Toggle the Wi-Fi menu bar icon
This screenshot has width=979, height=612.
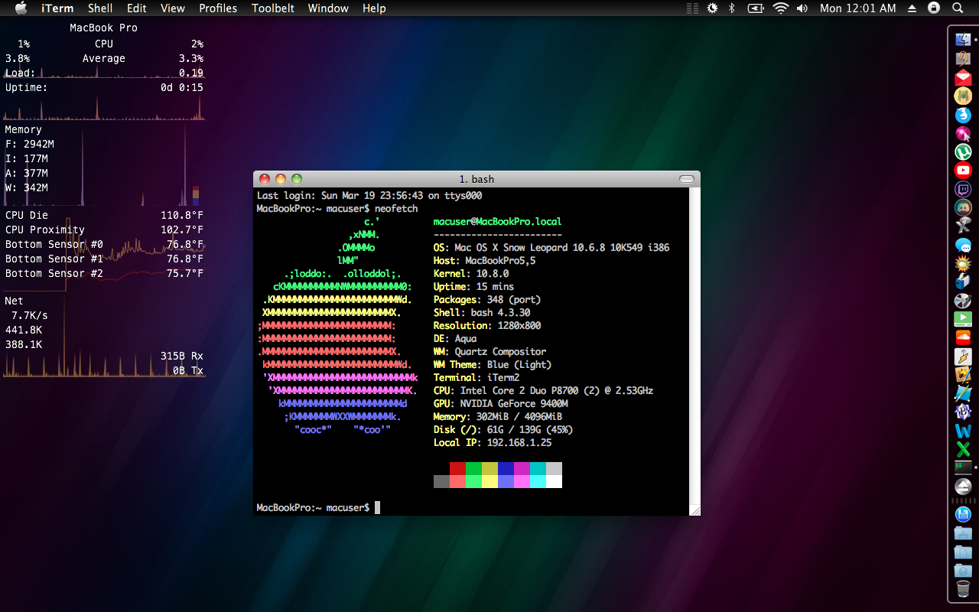click(780, 8)
